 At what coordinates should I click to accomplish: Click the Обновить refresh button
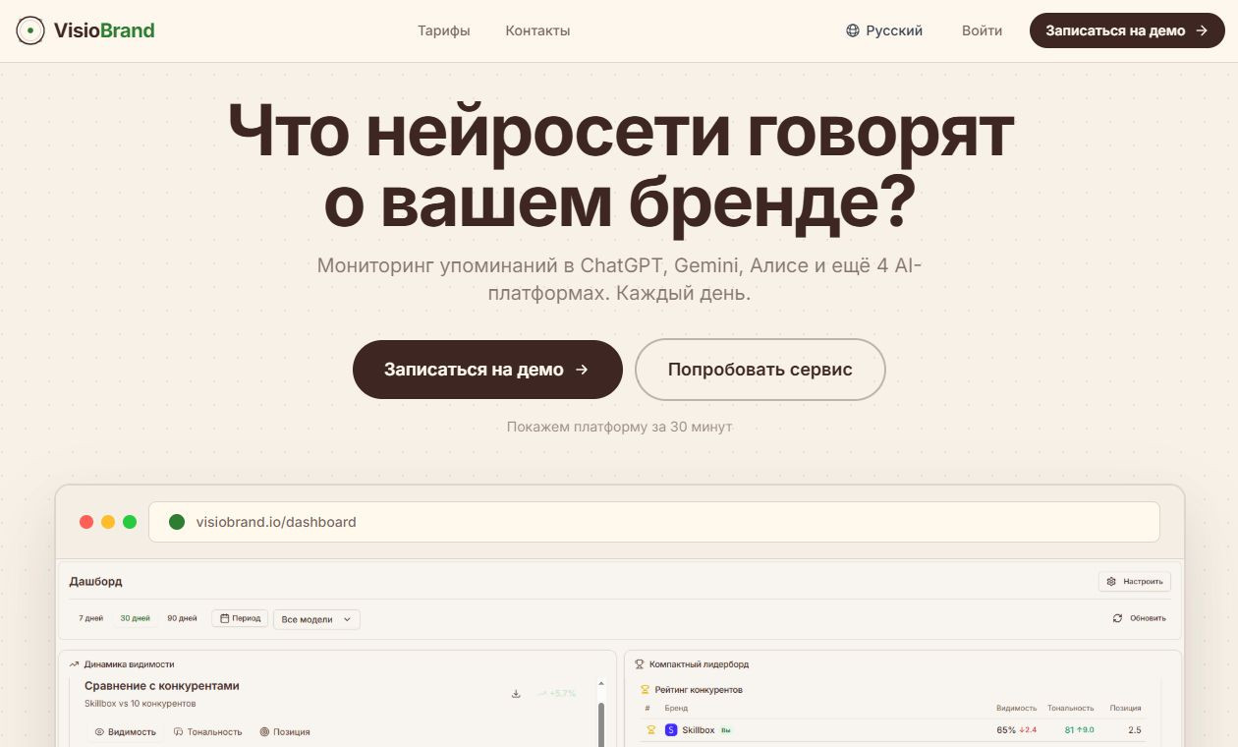pos(1139,618)
